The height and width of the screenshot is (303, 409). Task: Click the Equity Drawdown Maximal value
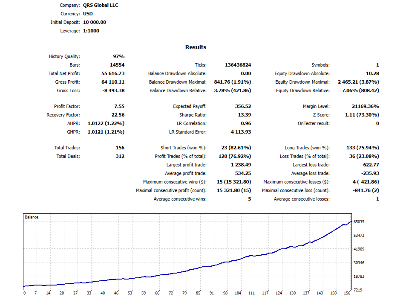pos(358,82)
